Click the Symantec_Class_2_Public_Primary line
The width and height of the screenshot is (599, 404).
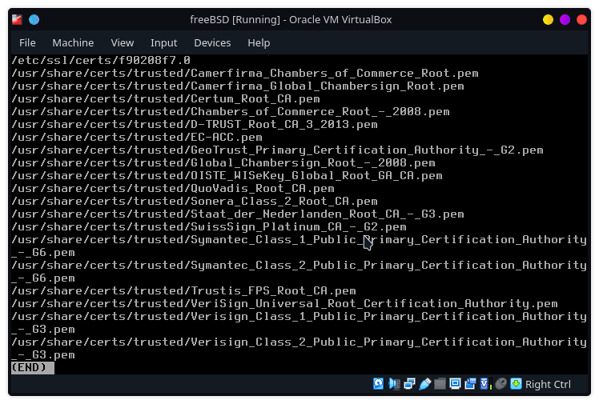[299, 272]
